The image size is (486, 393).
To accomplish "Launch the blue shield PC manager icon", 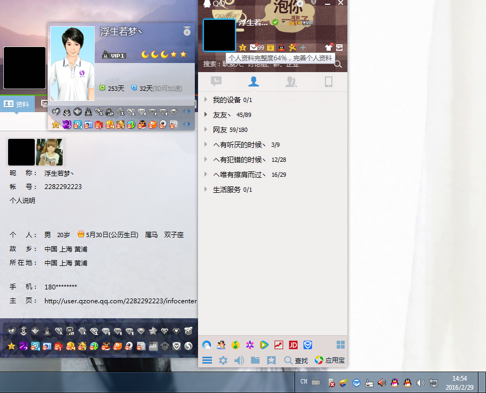I will coord(307,345).
